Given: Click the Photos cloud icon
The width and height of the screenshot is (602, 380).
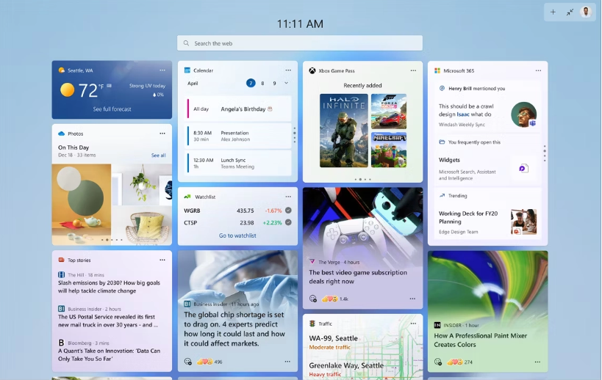Looking at the screenshot, I should pyautogui.click(x=62, y=134).
